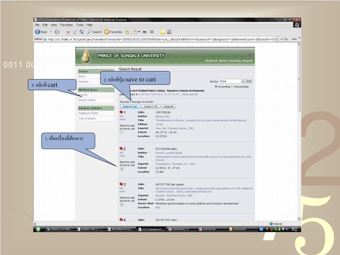Click the Windows Start orb
This screenshot has height=255, width=340.
(38, 229)
